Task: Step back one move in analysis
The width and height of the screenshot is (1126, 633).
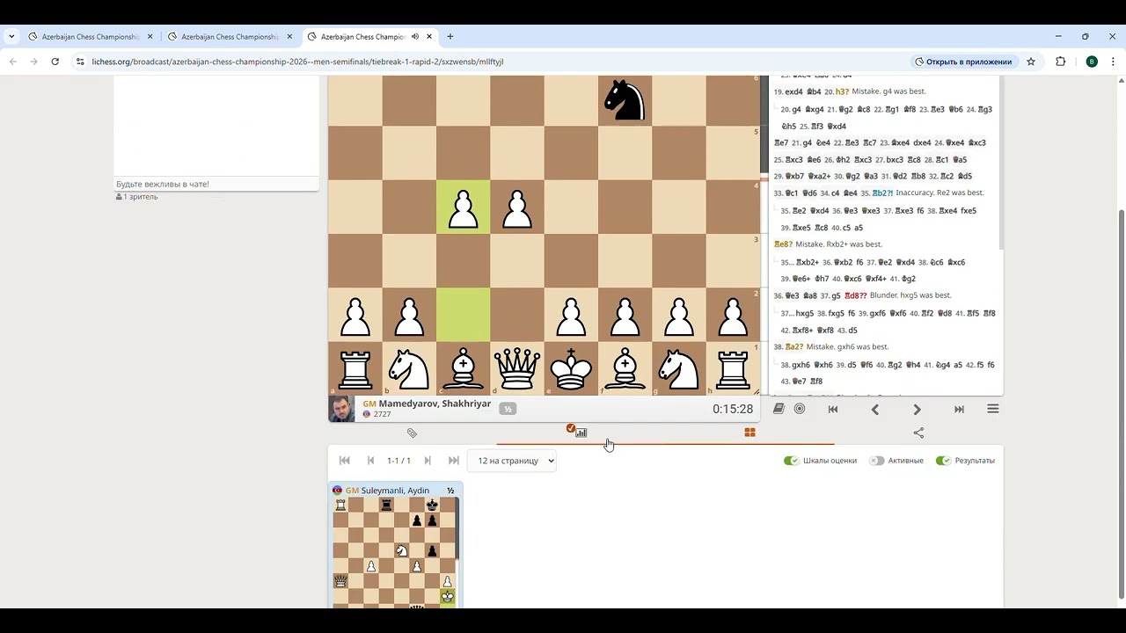Action: (x=875, y=409)
